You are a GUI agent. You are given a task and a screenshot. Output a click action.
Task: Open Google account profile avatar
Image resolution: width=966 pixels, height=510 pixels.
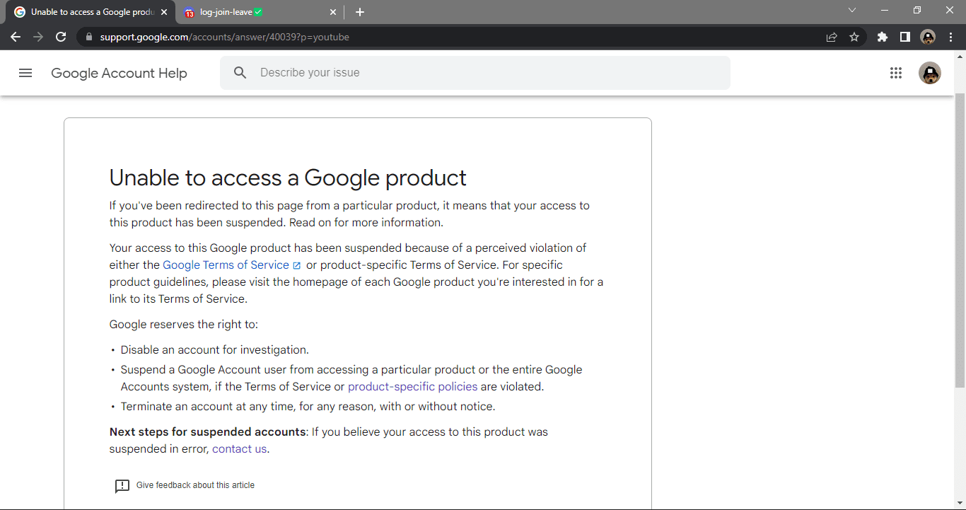click(x=929, y=73)
